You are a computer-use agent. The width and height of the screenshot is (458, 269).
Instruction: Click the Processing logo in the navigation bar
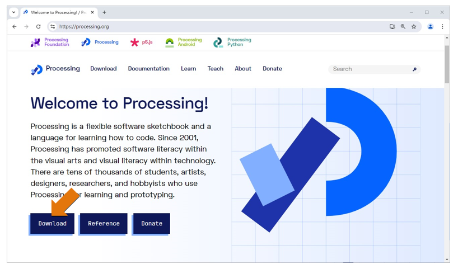coord(37,69)
